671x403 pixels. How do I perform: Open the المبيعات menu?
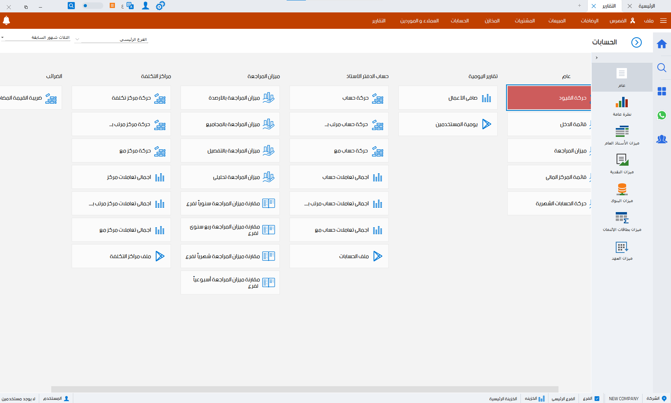(x=557, y=21)
